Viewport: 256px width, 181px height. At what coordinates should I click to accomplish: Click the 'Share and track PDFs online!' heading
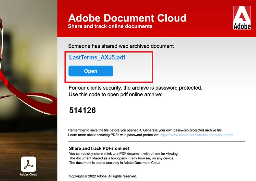click(99, 148)
